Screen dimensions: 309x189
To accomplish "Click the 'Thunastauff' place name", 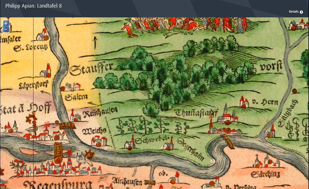I will 197,112.
